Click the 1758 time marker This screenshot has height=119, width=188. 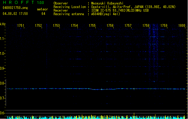(x=146, y=26)
